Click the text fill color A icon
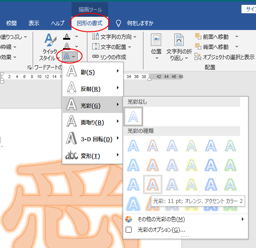 point(67,37)
